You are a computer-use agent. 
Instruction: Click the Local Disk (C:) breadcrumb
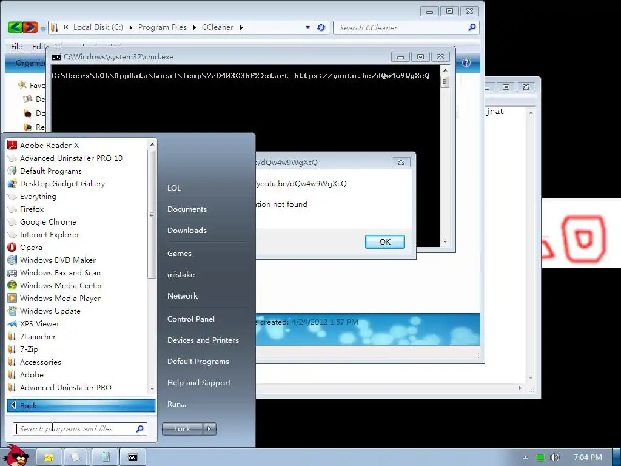pyautogui.click(x=98, y=27)
